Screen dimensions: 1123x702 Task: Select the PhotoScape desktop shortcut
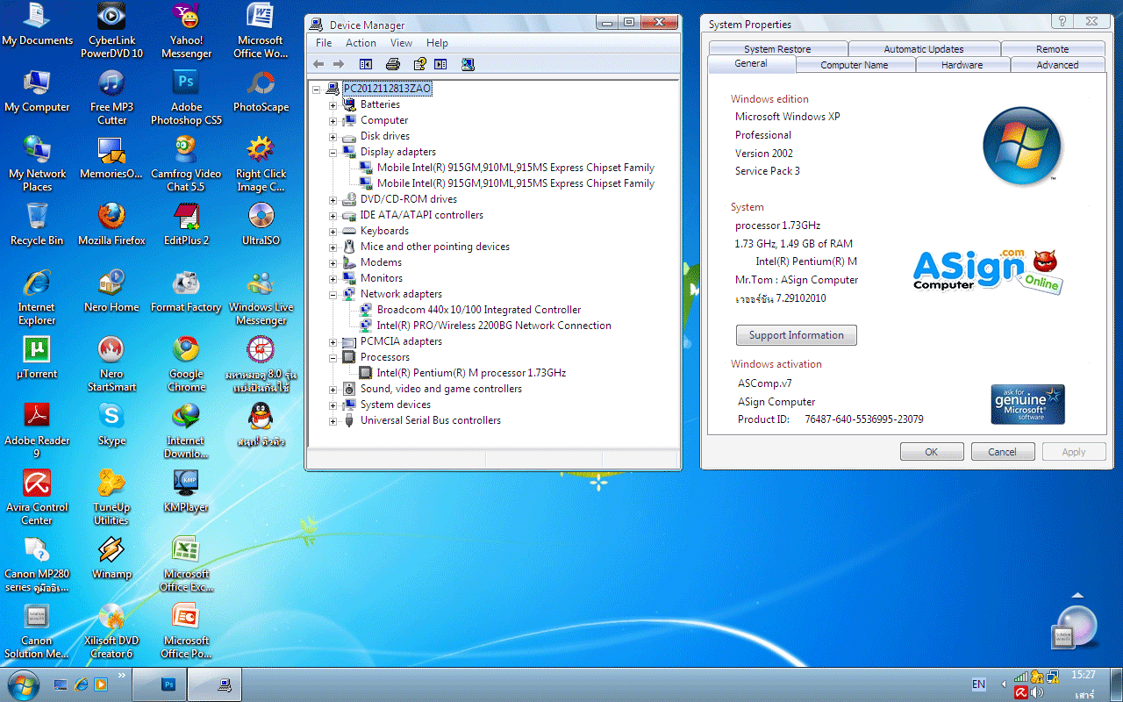[x=261, y=91]
